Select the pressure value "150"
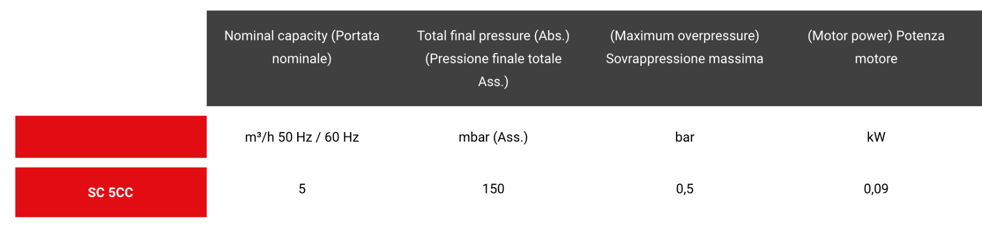Screen dimensions: 982x243 tap(493, 189)
